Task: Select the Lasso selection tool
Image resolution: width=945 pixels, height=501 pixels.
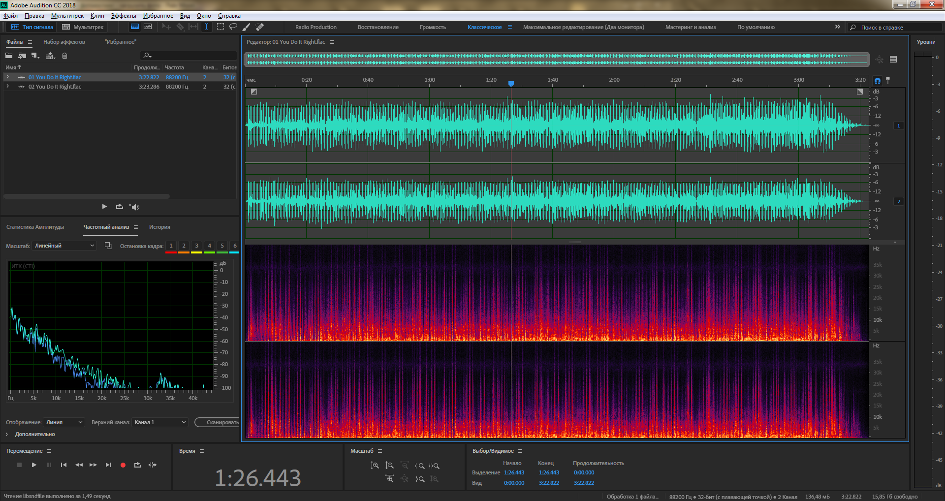Action: click(233, 27)
